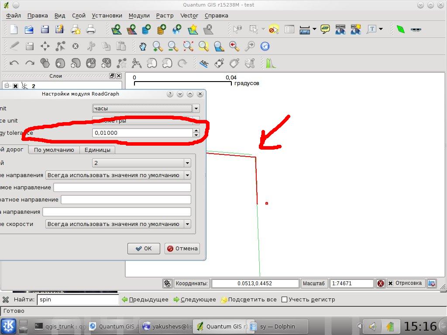This screenshot has width=447, height=335.
Task: Toggle editing with the pencil icon
Action: point(14,46)
